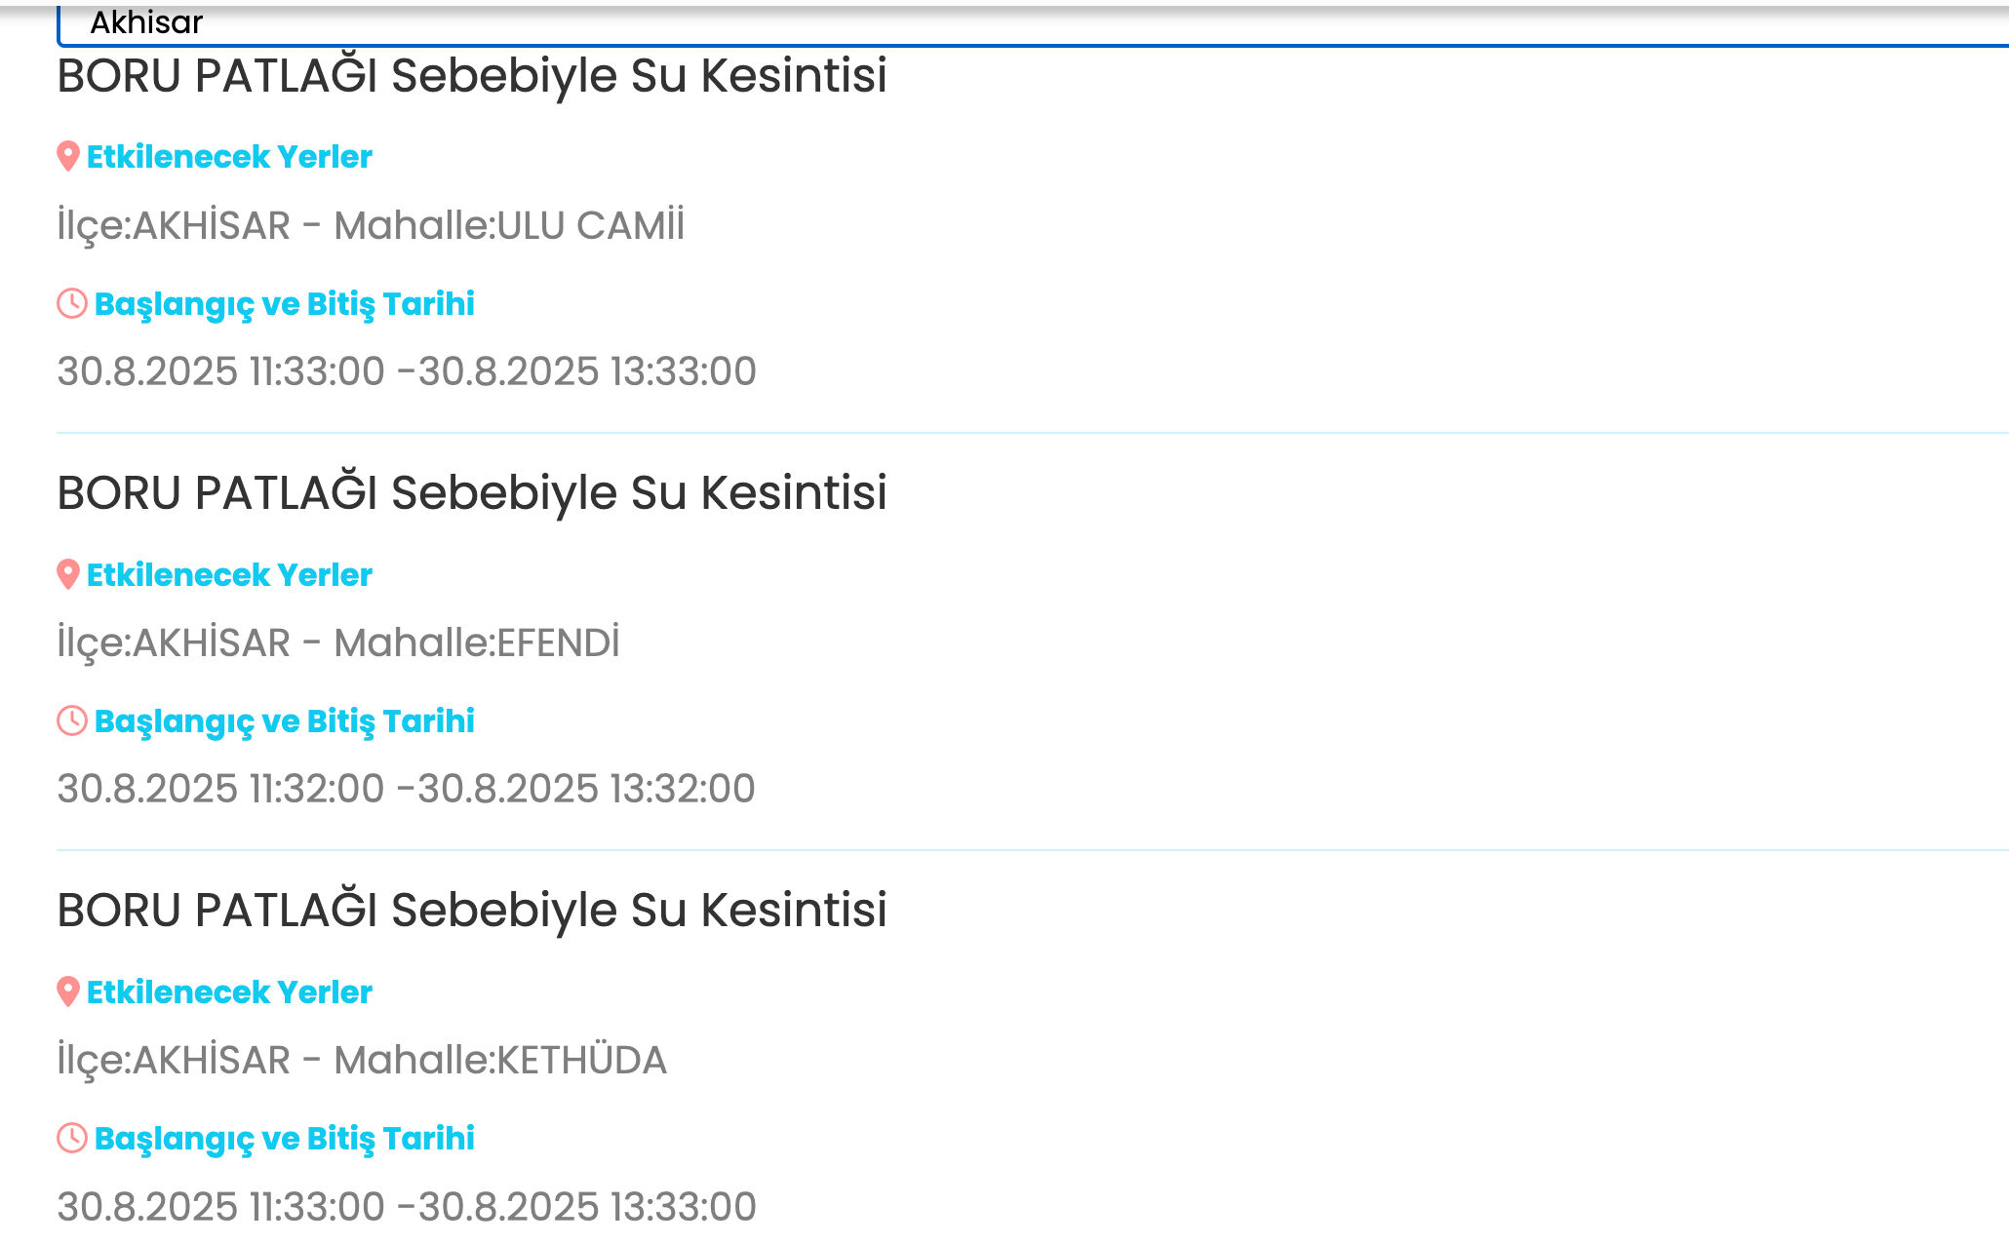Click the clock icon in the ULU CAMİİ outage
This screenshot has height=1244, width=2009.
[72, 303]
